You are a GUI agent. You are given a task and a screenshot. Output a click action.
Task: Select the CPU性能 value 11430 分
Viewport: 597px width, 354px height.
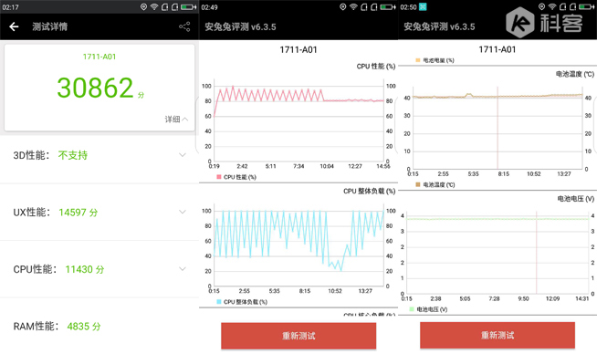pyautogui.click(x=85, y=269)
